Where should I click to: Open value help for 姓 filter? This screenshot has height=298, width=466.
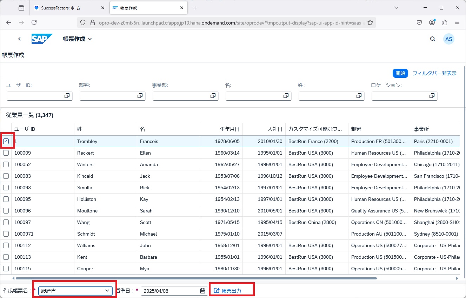click(x=359, y=96)
